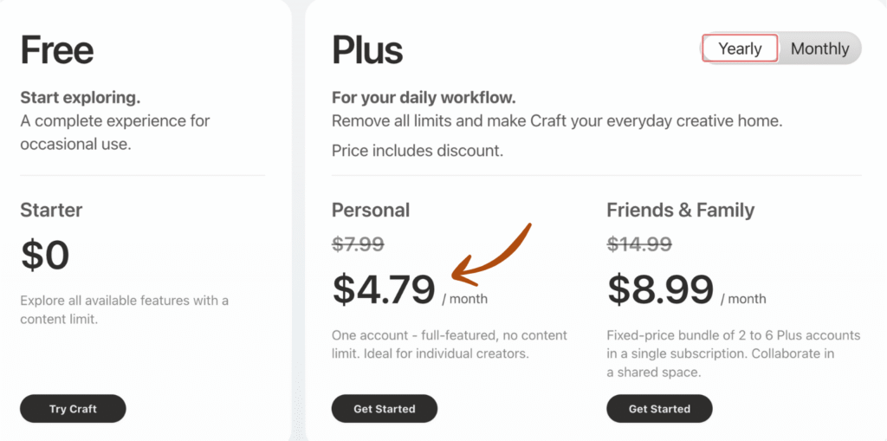Click the $8.99 Friends & Family price
The image size is (887, 441).
pos(661,290)
